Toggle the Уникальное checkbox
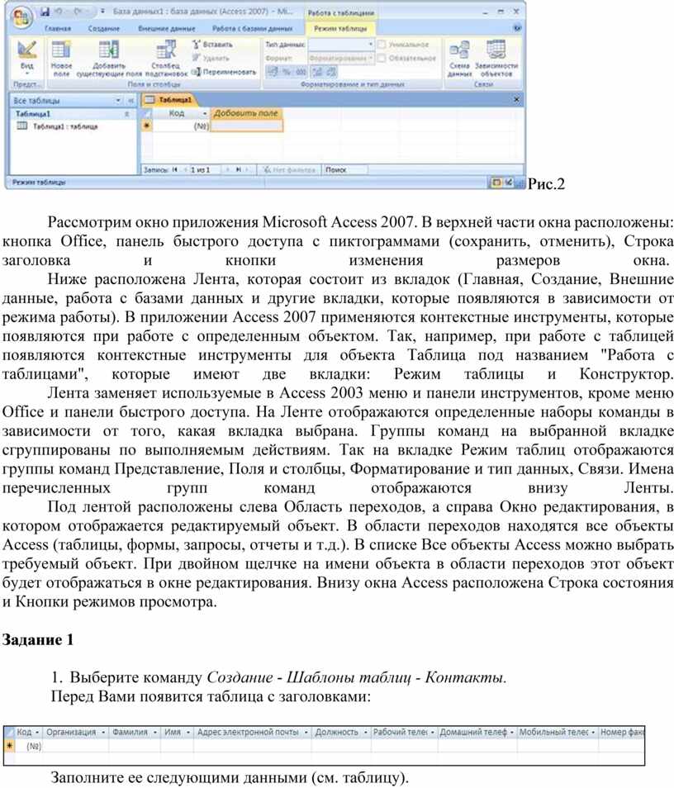Image resolution: width=674 pixels, height=788 pixels. 382,45
